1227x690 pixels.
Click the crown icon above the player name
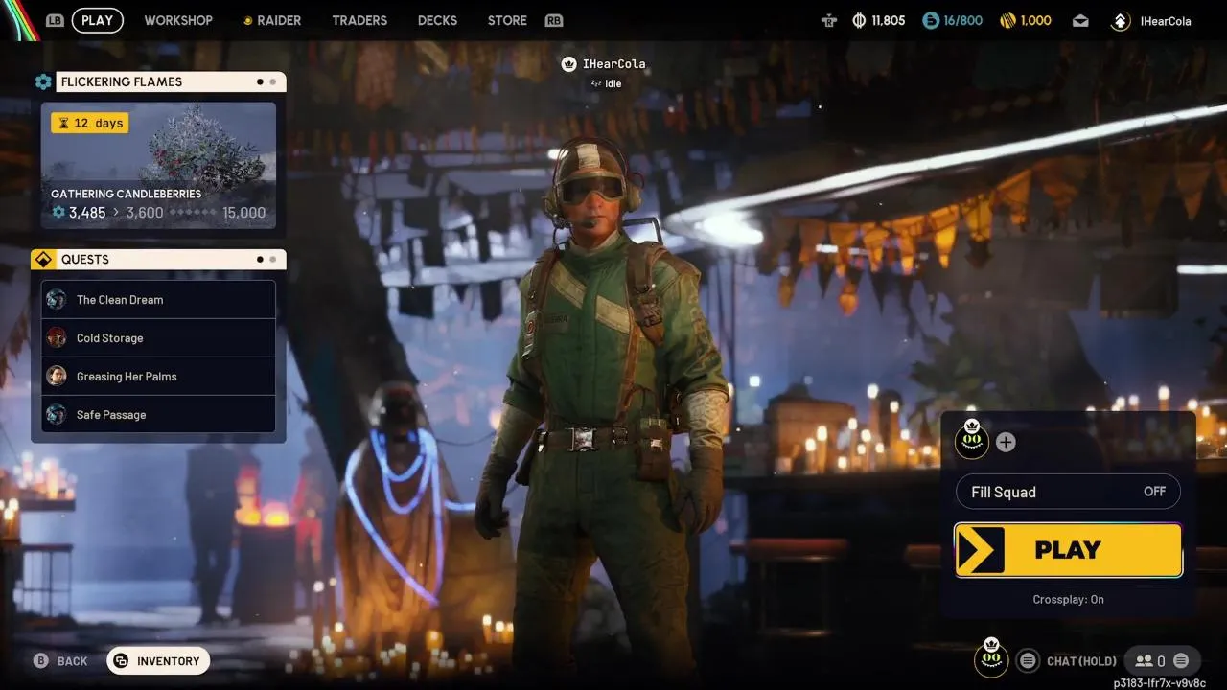pos(568,64)
